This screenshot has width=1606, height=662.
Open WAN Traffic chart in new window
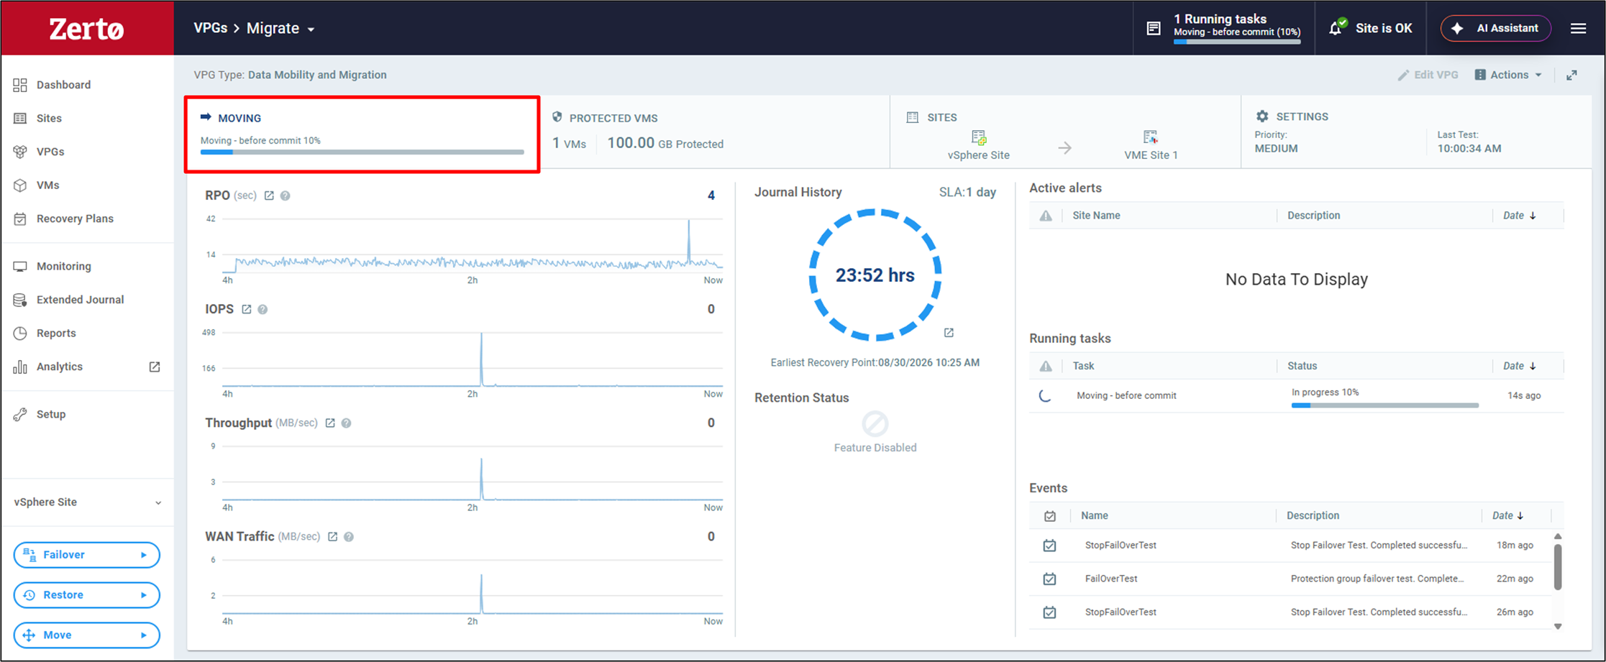pyautogui.click(x=333, y=536)
